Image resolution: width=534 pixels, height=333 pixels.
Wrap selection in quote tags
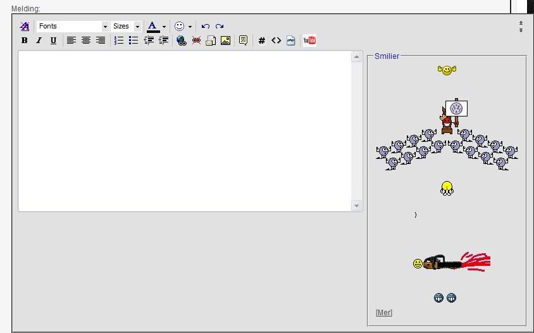[x=243, y=41]
